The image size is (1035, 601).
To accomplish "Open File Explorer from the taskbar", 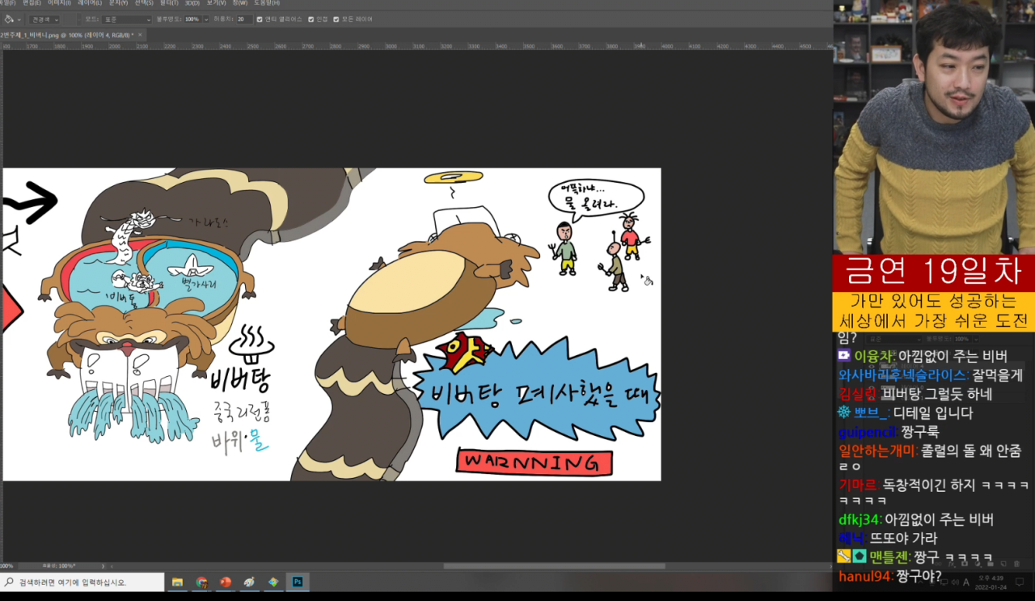I will [x=177, y=582].
